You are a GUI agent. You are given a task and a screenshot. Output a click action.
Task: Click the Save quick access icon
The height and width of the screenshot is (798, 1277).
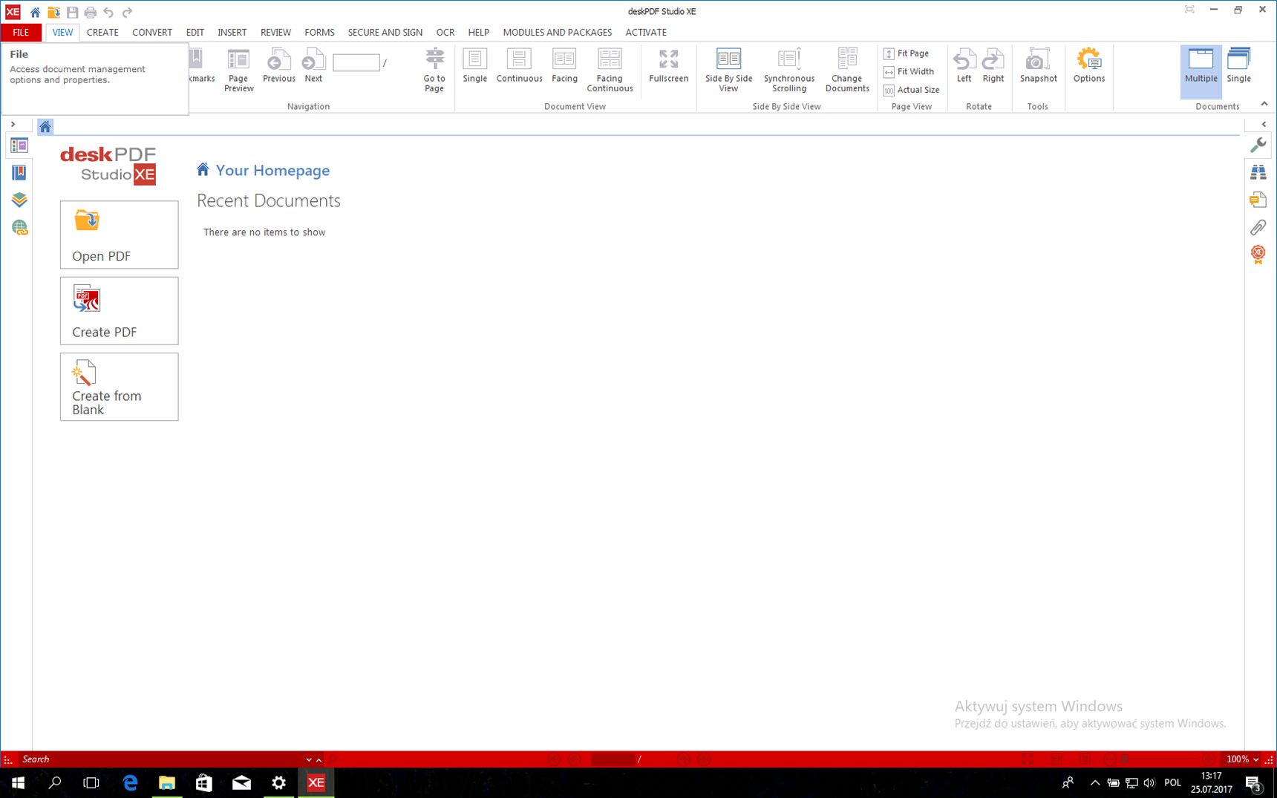(72, 12)
